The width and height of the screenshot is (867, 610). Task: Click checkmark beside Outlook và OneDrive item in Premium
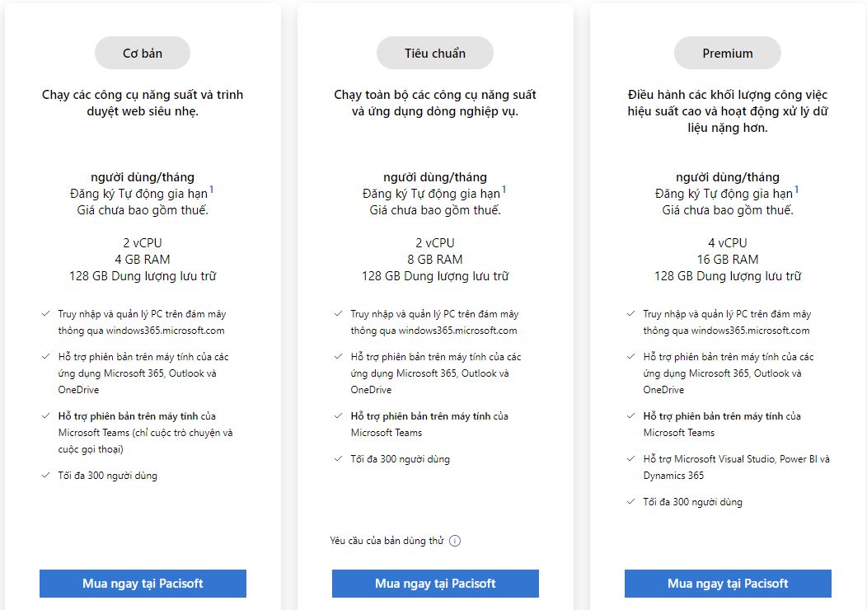click(631, 357)
